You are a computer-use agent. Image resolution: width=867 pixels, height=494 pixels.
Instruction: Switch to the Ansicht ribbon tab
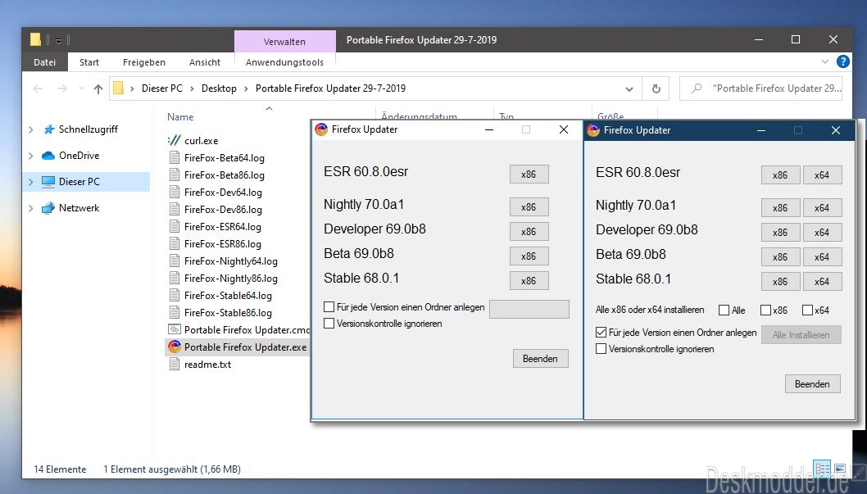click(205, 62)
